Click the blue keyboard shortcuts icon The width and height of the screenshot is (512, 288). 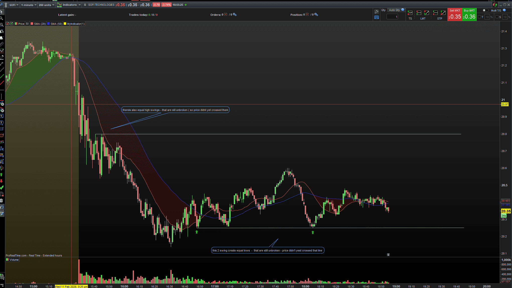376,17
